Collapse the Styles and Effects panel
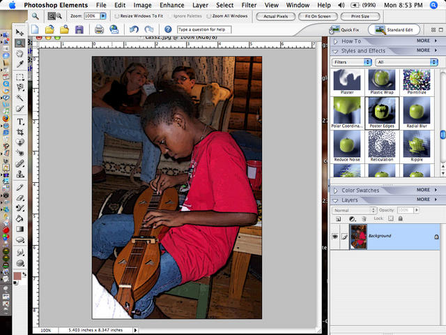 tap(335, 51)
